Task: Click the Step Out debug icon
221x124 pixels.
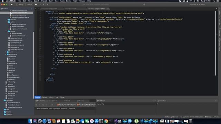Action: [48, 4]
